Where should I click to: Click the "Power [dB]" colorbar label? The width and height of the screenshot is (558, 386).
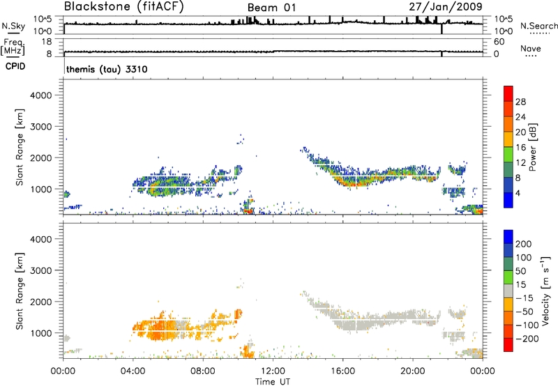[x=533, y=147]
